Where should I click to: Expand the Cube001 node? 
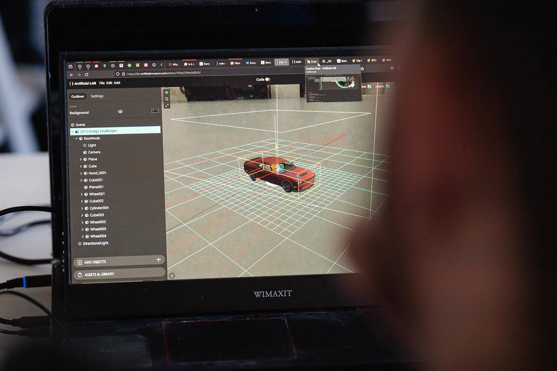[81, 180]
